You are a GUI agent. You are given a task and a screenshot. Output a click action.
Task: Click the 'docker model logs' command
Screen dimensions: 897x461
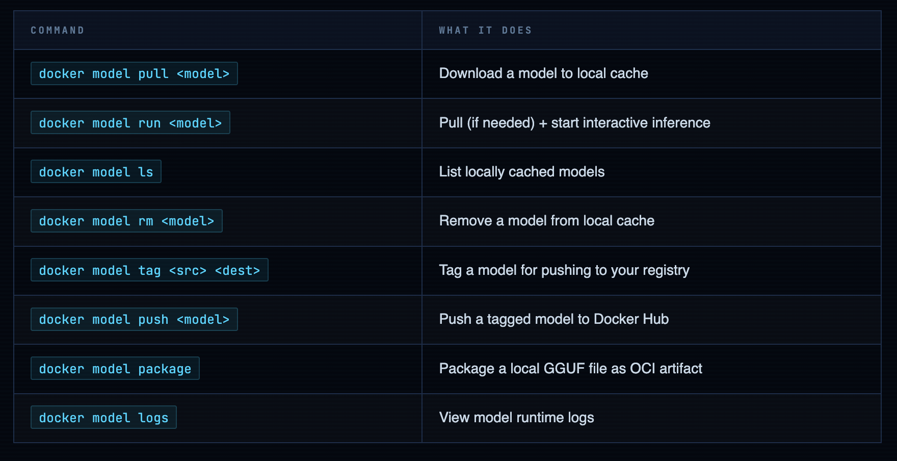pyautogui.click(x=103, y=418)
